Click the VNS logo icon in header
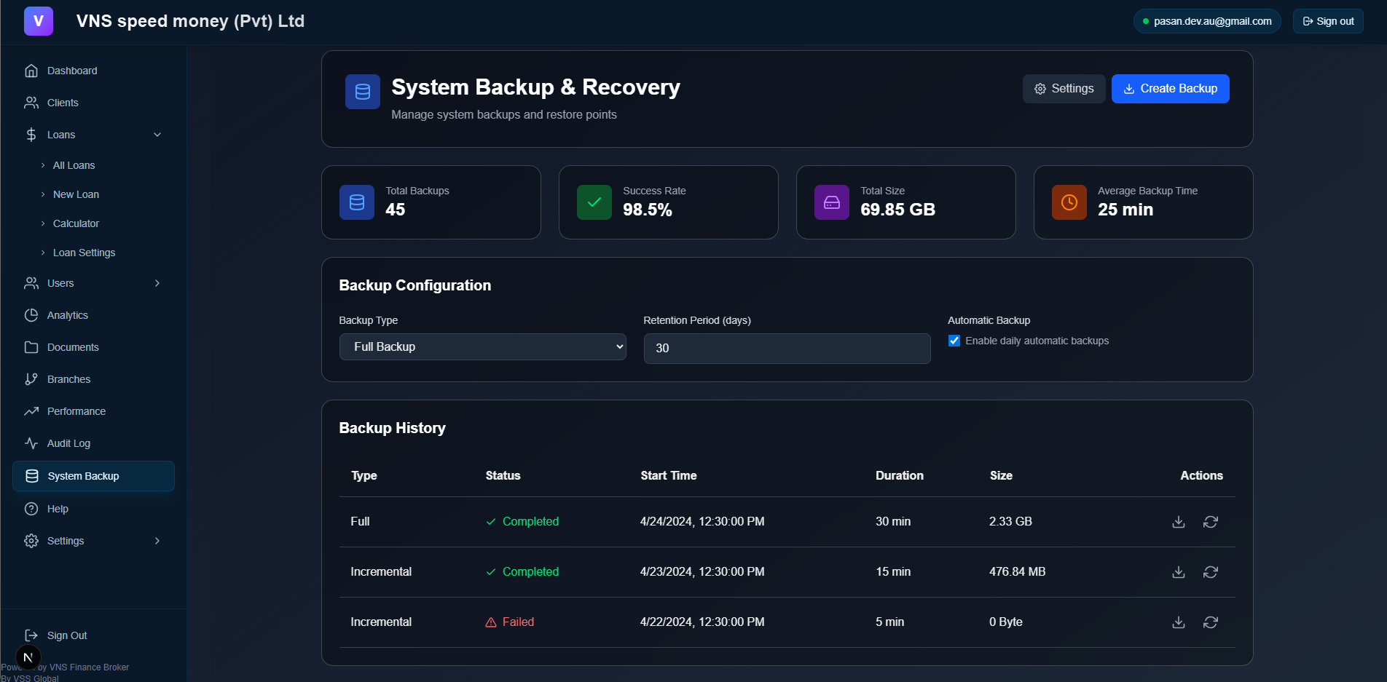1387x682 pixels. [x=39, y=21]
